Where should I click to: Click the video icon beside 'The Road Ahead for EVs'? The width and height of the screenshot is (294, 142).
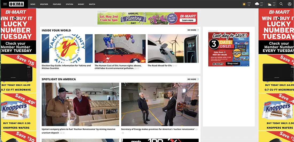tap(176, 66)
